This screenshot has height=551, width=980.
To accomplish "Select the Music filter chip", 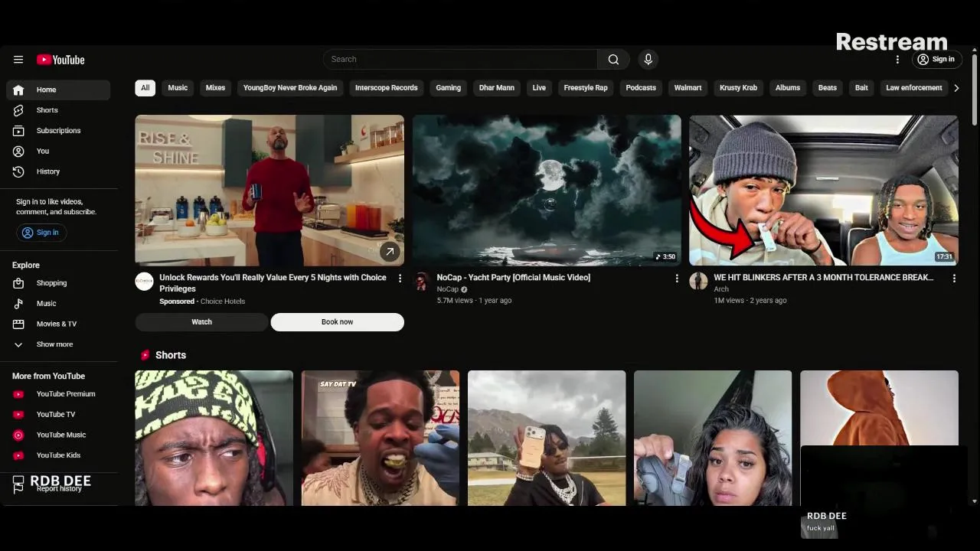I will [178, 88].
